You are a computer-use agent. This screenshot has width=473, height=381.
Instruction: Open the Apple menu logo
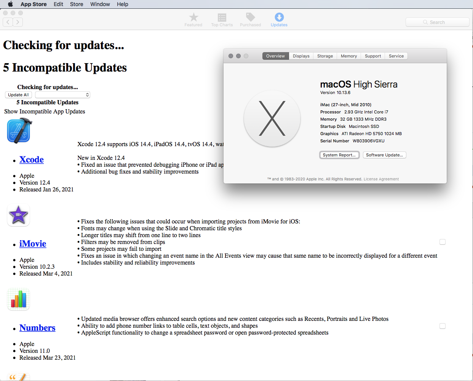point(10,4)
